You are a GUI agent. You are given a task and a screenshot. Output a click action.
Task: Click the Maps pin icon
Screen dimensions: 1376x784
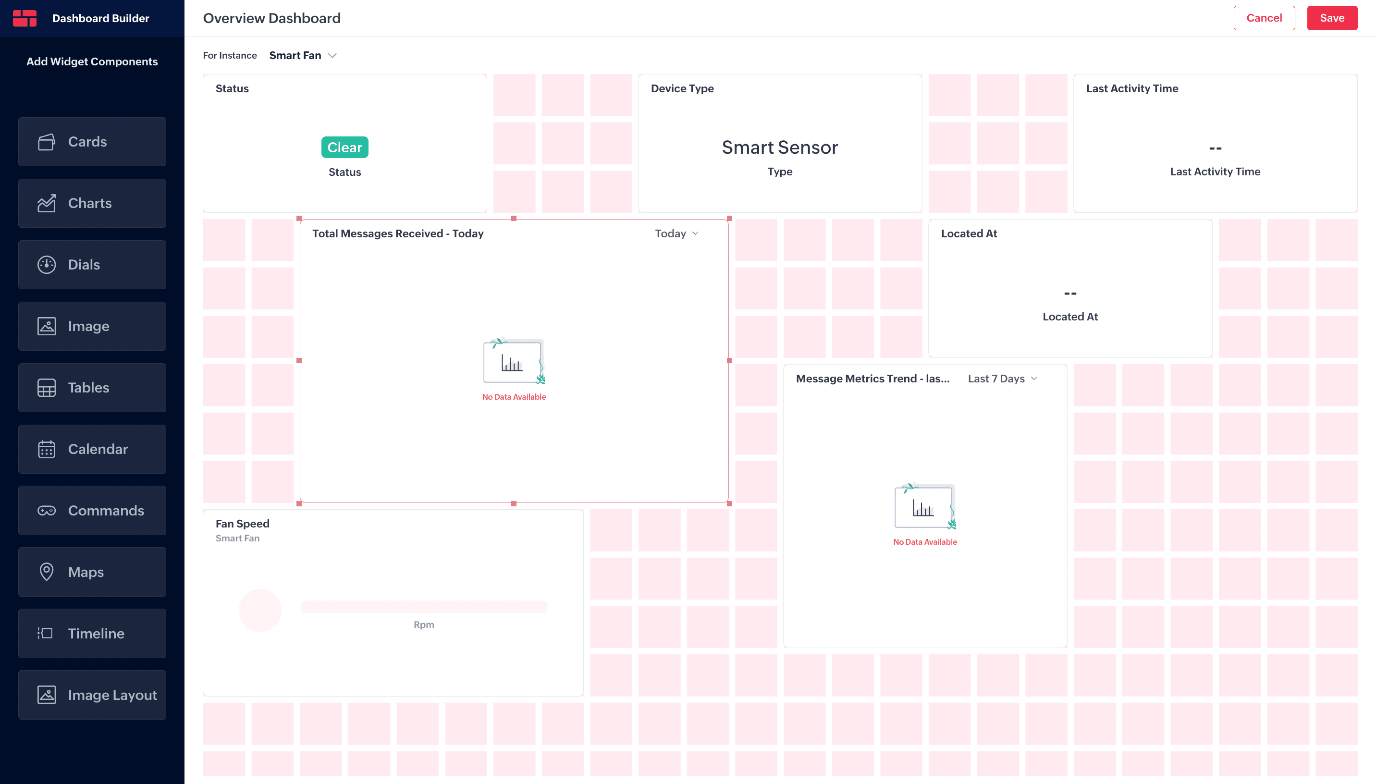click(x=46, y=572)
